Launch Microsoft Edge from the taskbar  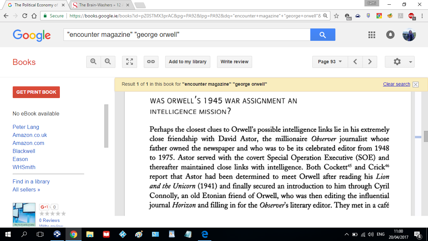click(205, 234)
